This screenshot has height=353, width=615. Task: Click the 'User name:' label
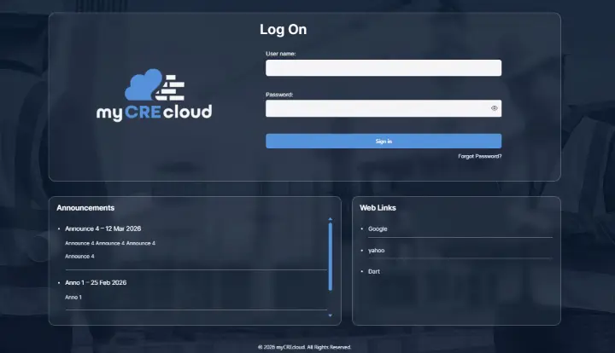(281, 54)
